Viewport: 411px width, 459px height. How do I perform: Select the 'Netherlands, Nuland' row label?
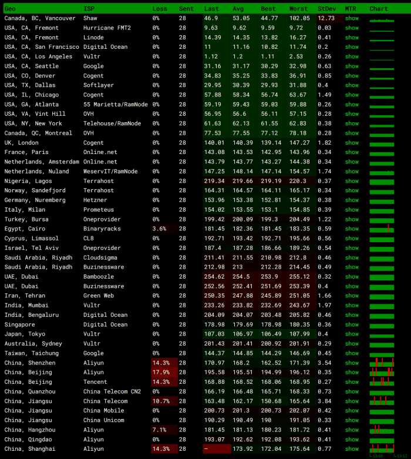[x=36, y=172]
